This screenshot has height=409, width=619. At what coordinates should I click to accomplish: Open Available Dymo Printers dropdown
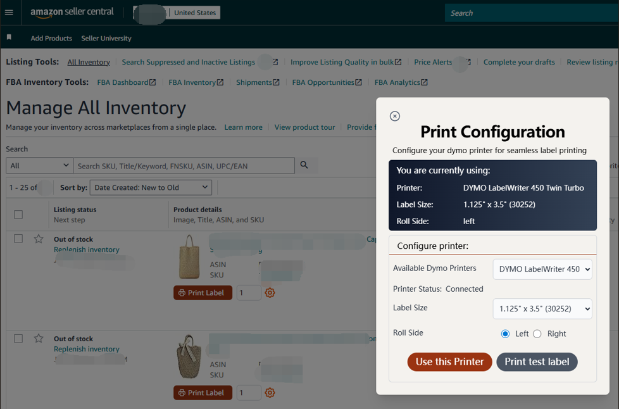click(542, 269)
